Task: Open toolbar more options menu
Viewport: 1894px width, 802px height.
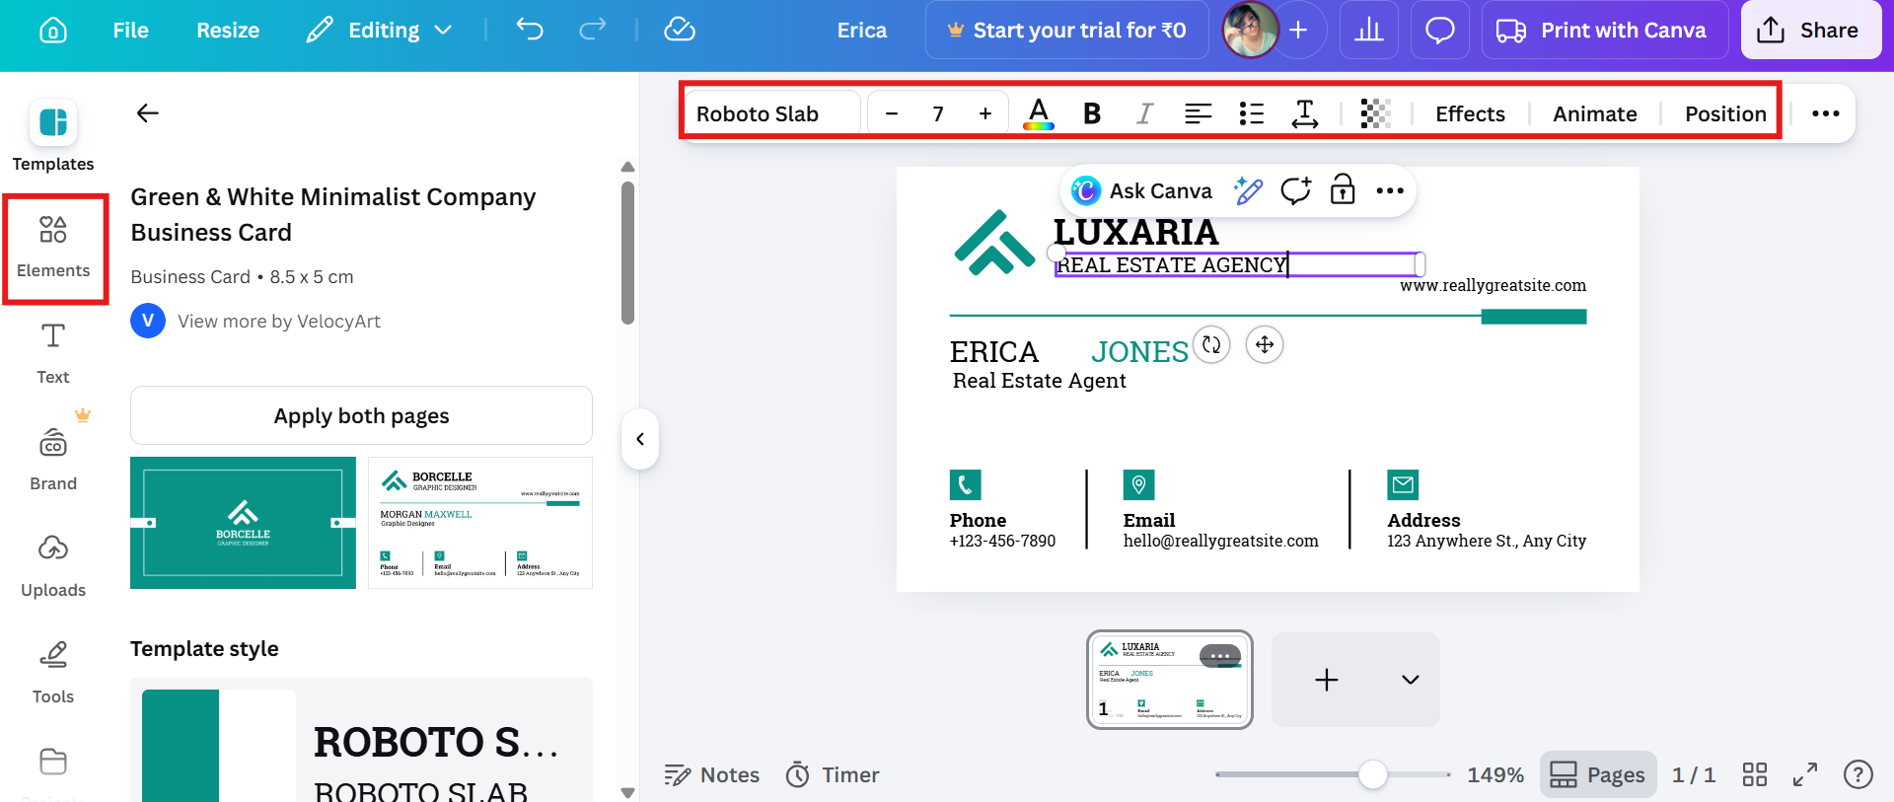Action: (x=1826, y=113)
